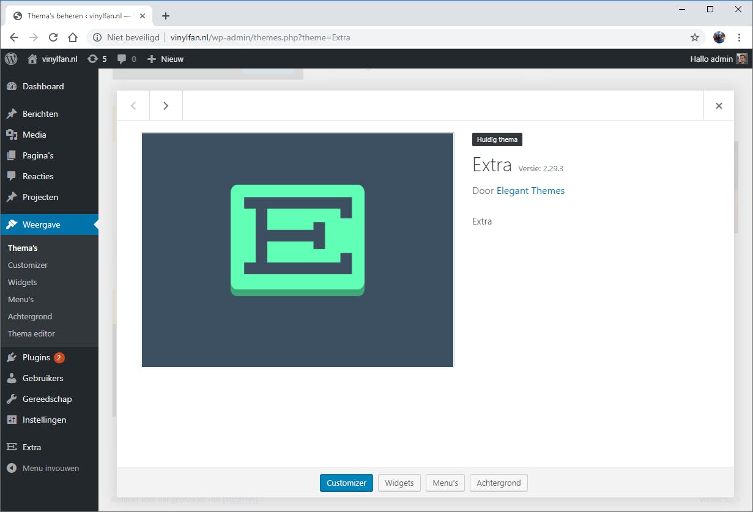The width and height of the screenshot is (753, 512).
Task: Click the Extra theme screenshot image
Action: [297, 250]
